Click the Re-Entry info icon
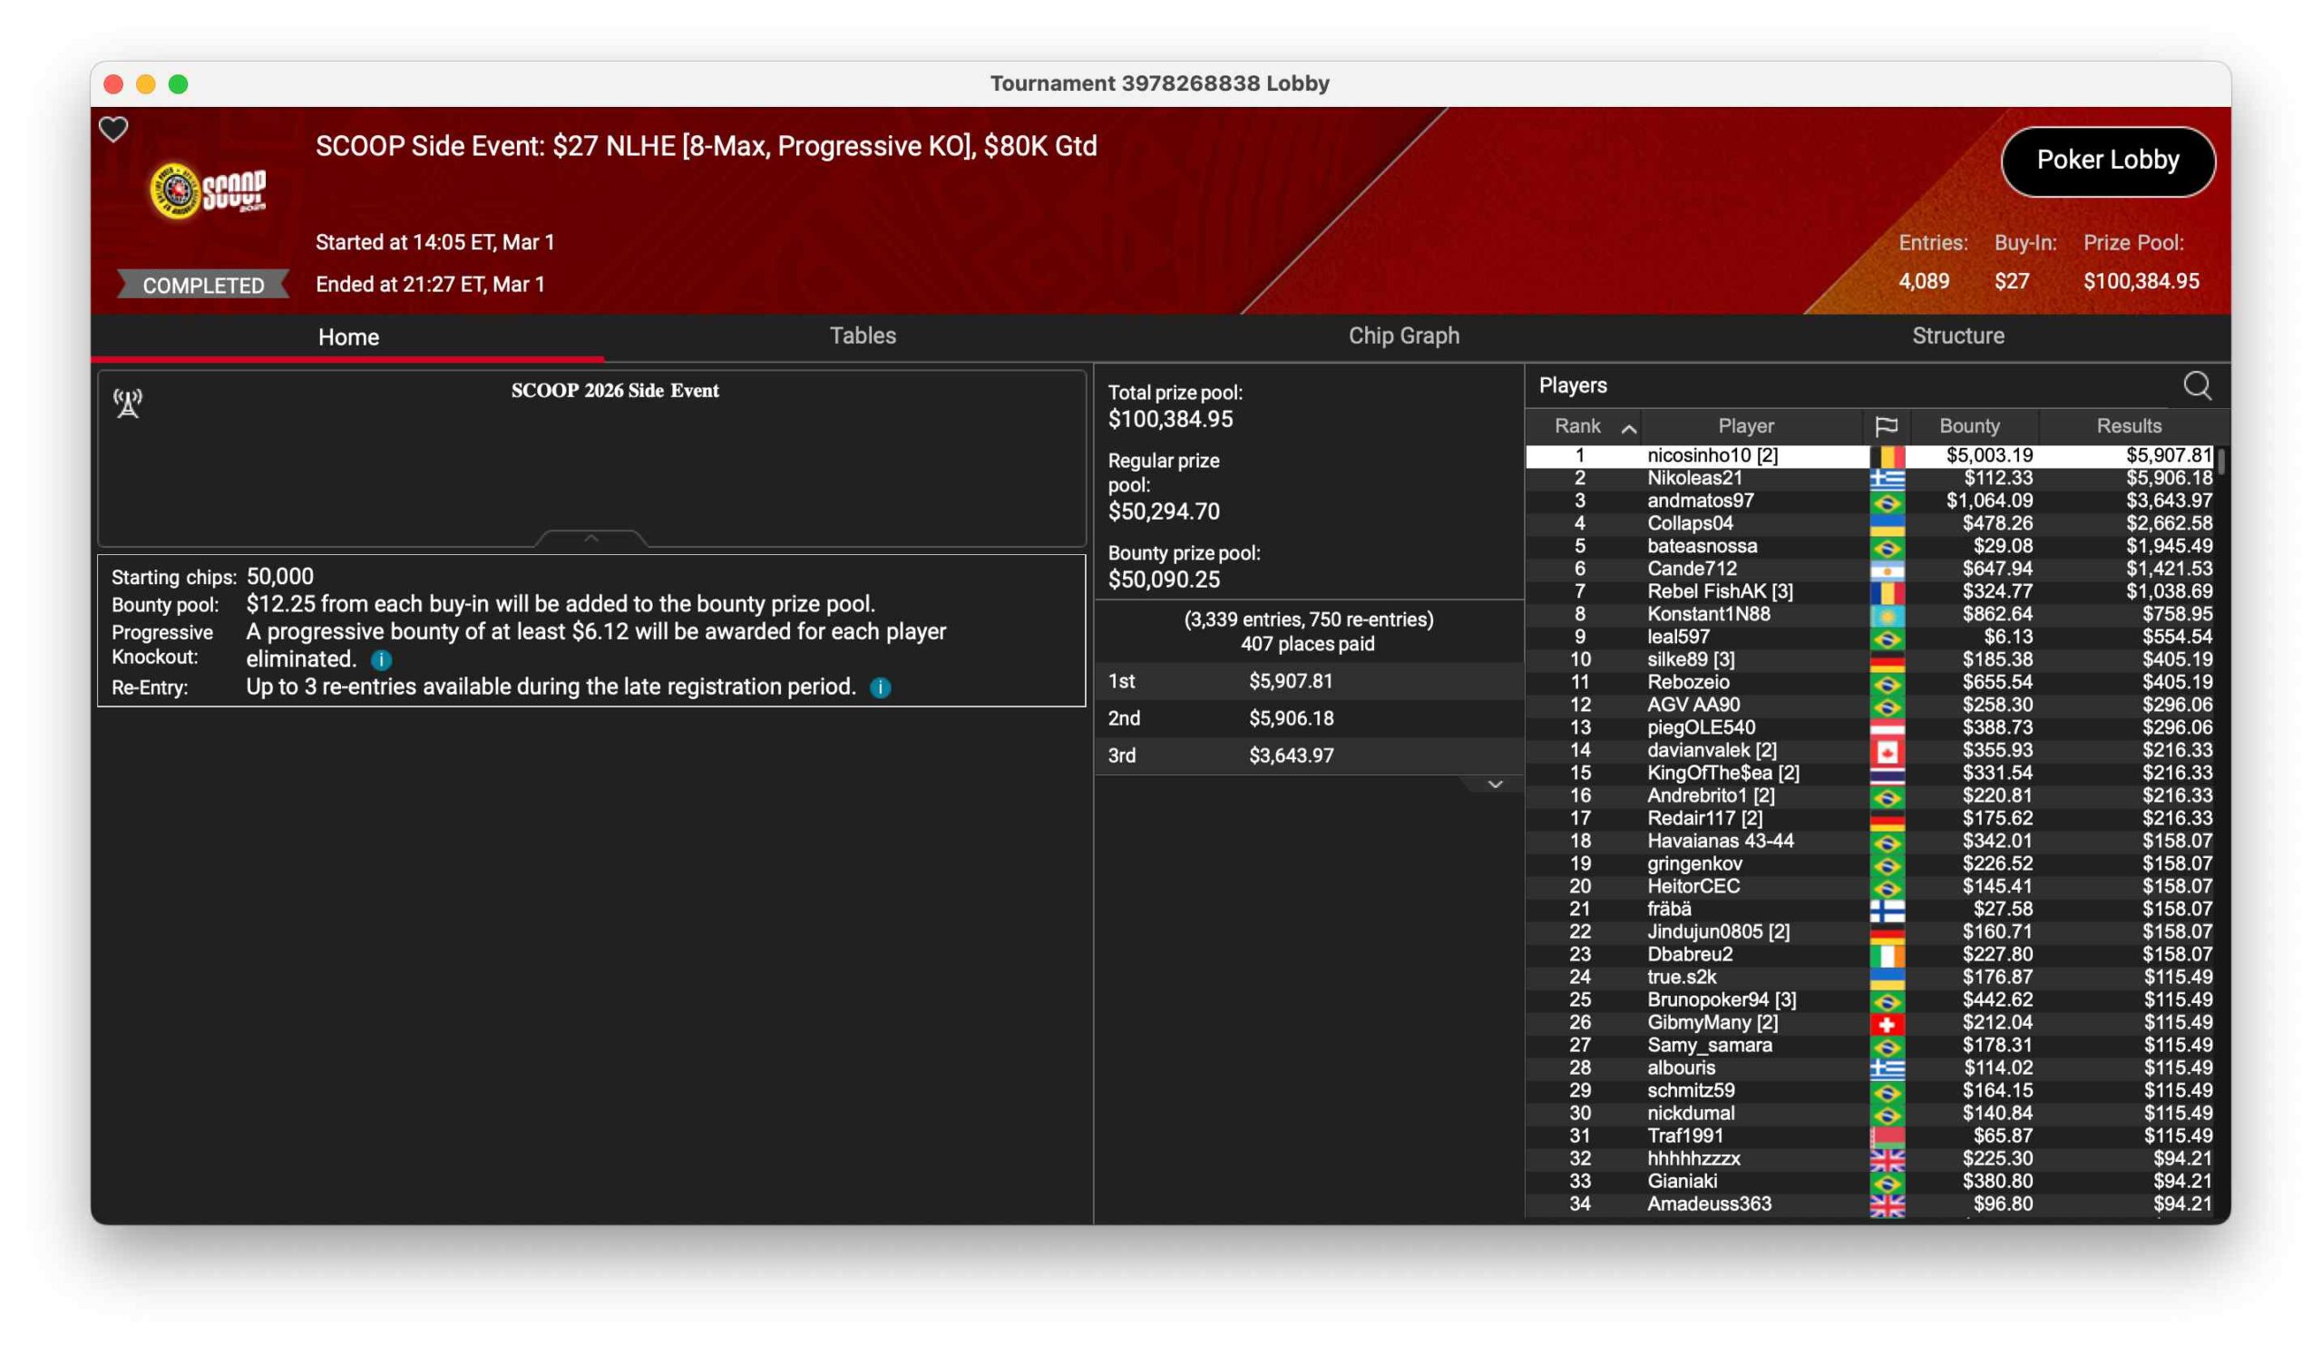This screenshot has width=2322, height=1345. point(880,687)
